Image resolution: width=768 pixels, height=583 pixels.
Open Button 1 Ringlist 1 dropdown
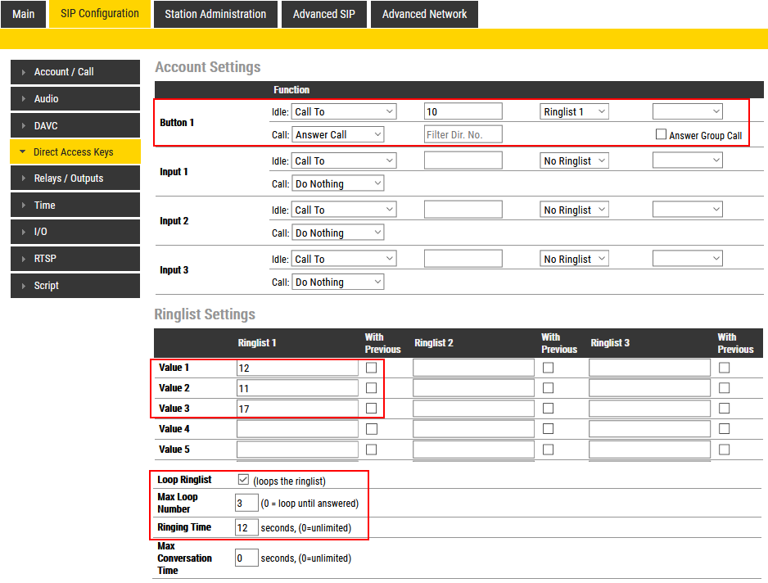point(574,111)
